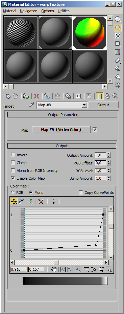
Task: Check Alpha from RGB Intensity
Action: [x=13, y=171]
